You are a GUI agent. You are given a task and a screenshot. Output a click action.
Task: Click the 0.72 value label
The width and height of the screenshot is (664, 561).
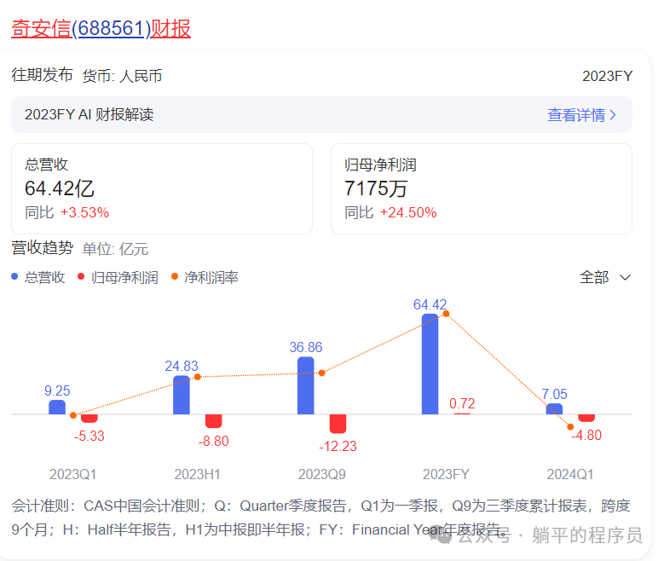pos(462,403)
